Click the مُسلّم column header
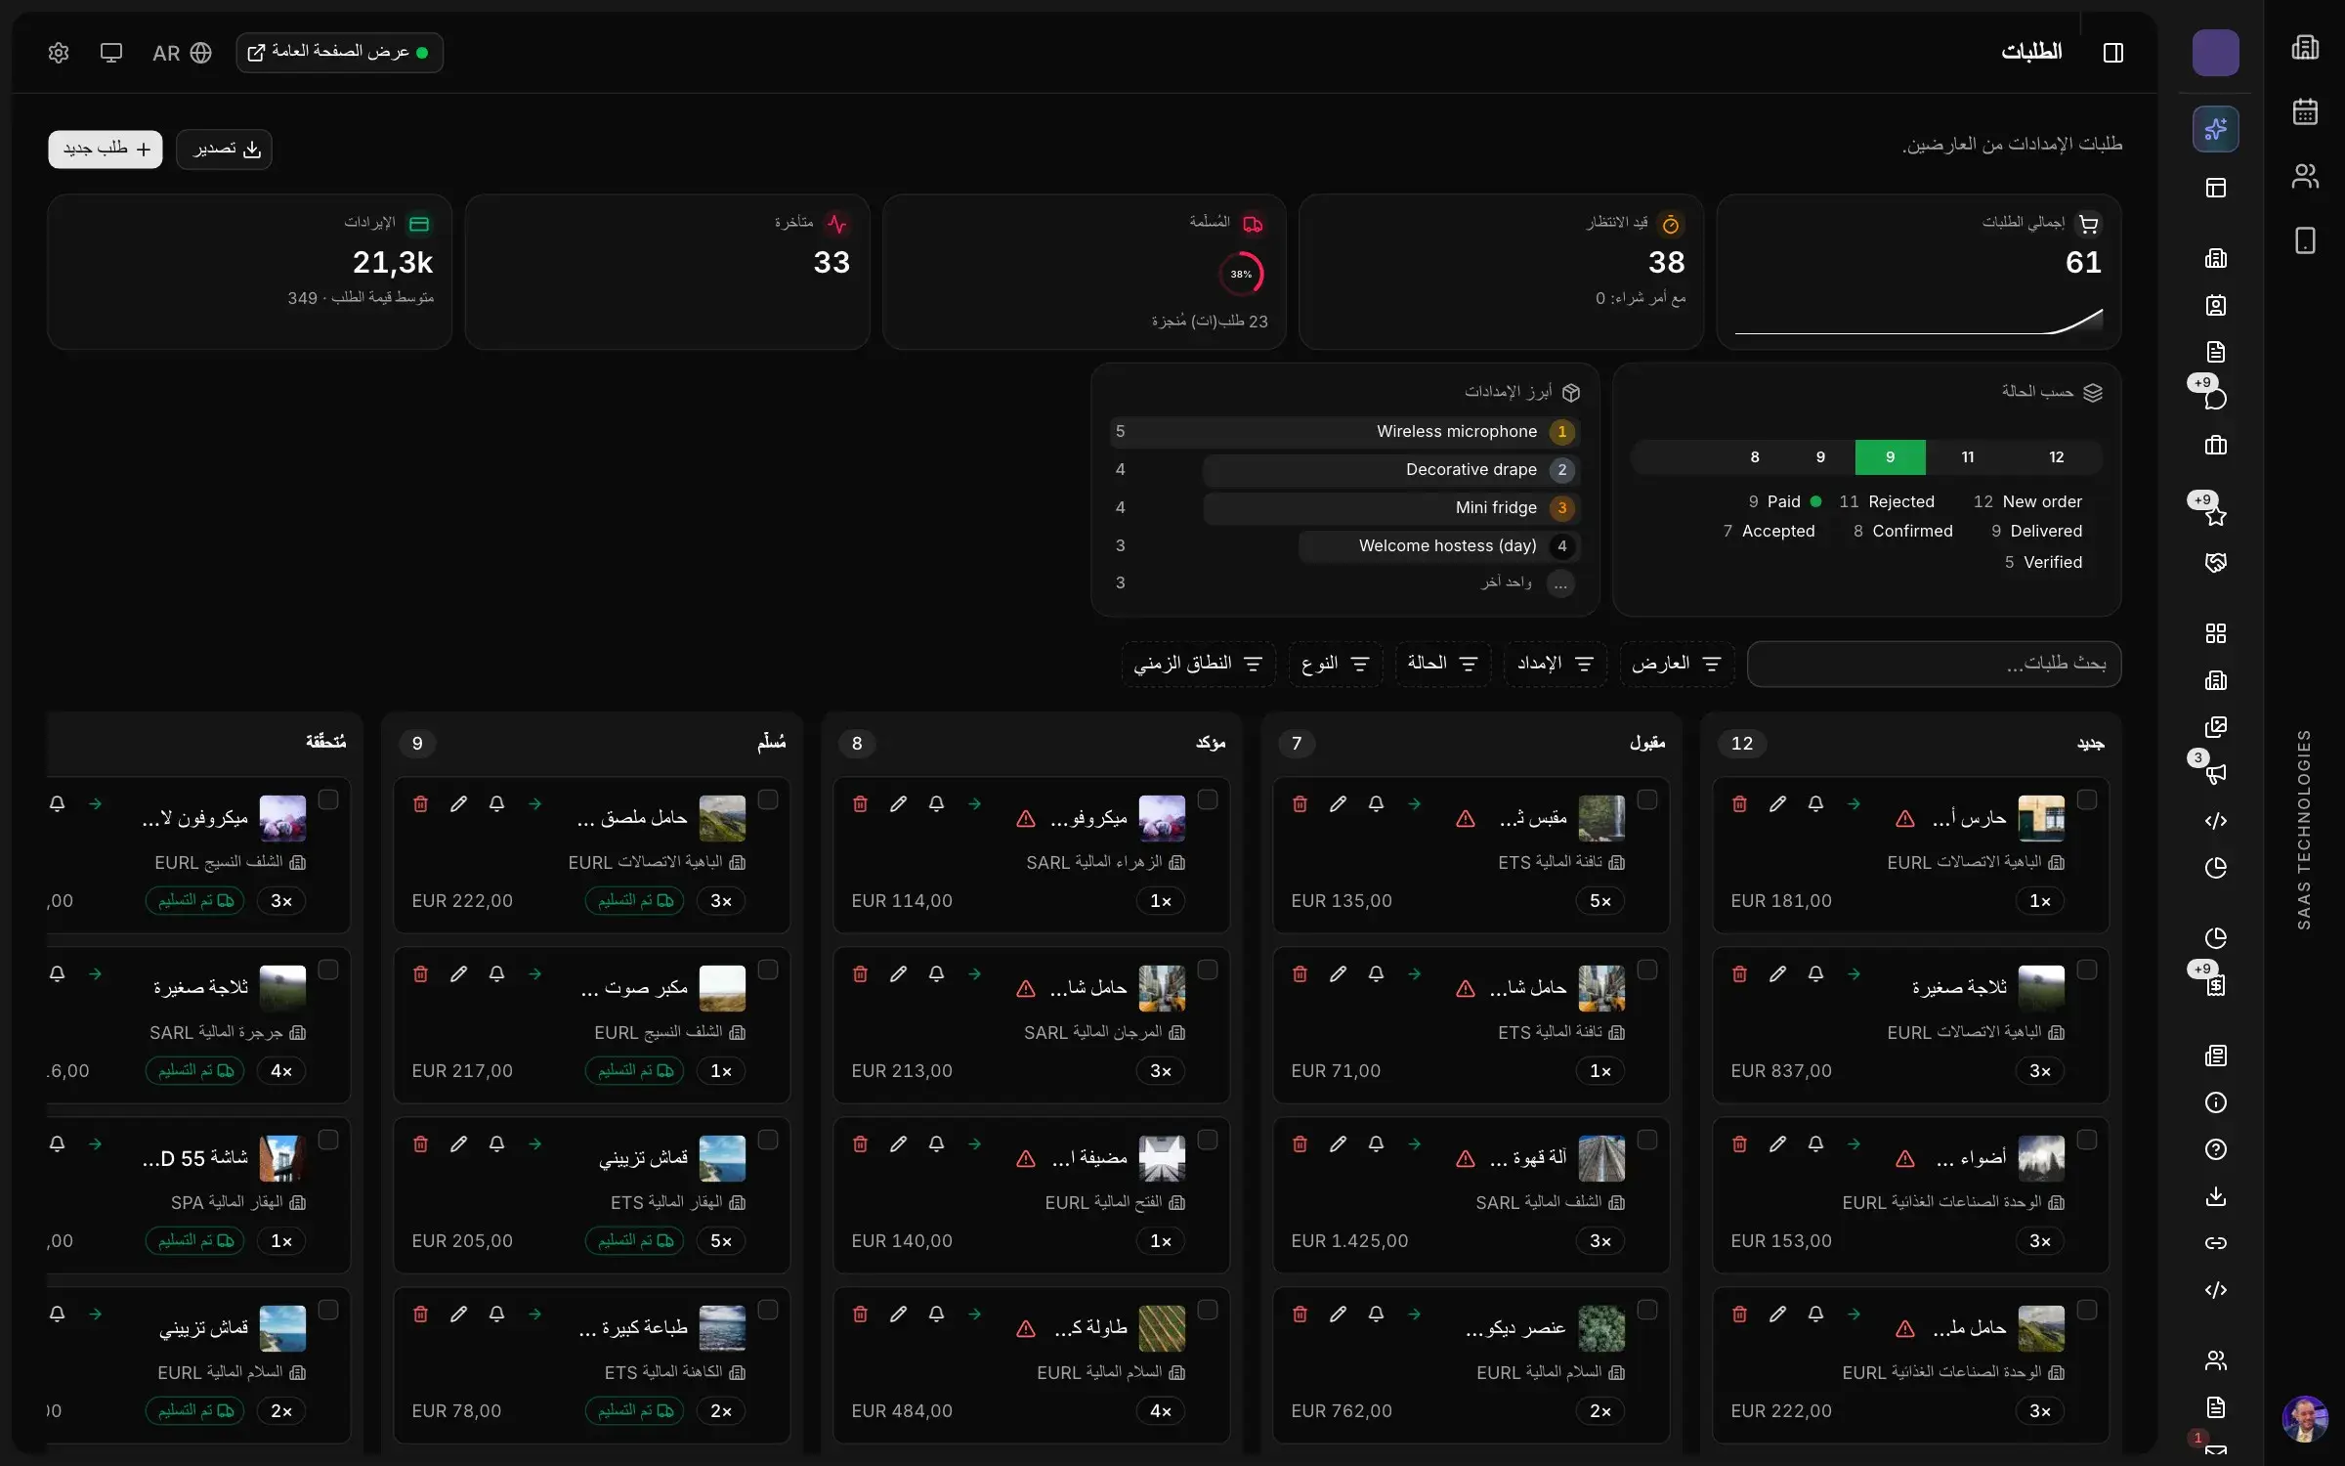 click(x=772, y=743)
